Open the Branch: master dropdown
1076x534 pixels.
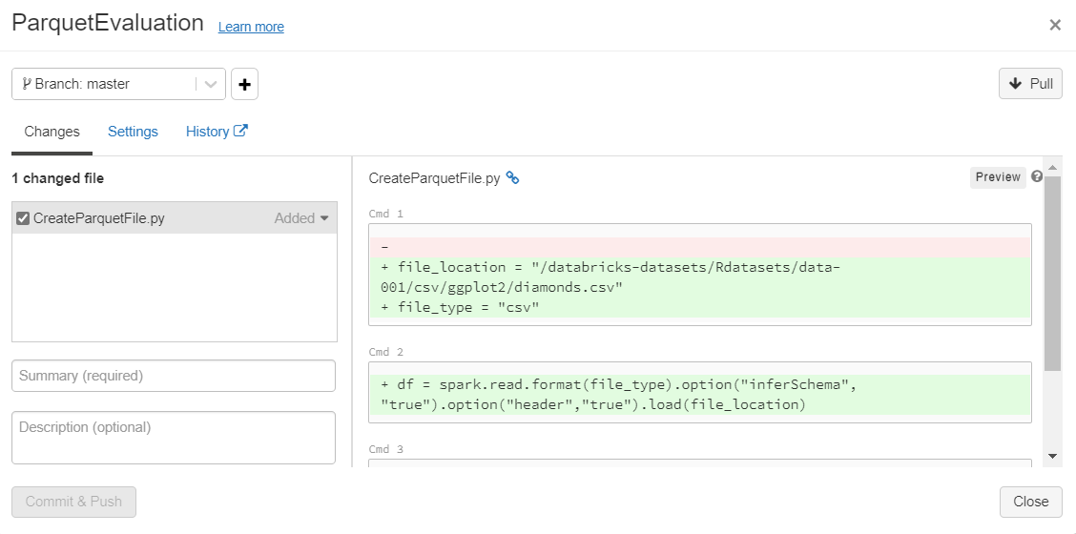pyautogui.click(x=118, y=84)
